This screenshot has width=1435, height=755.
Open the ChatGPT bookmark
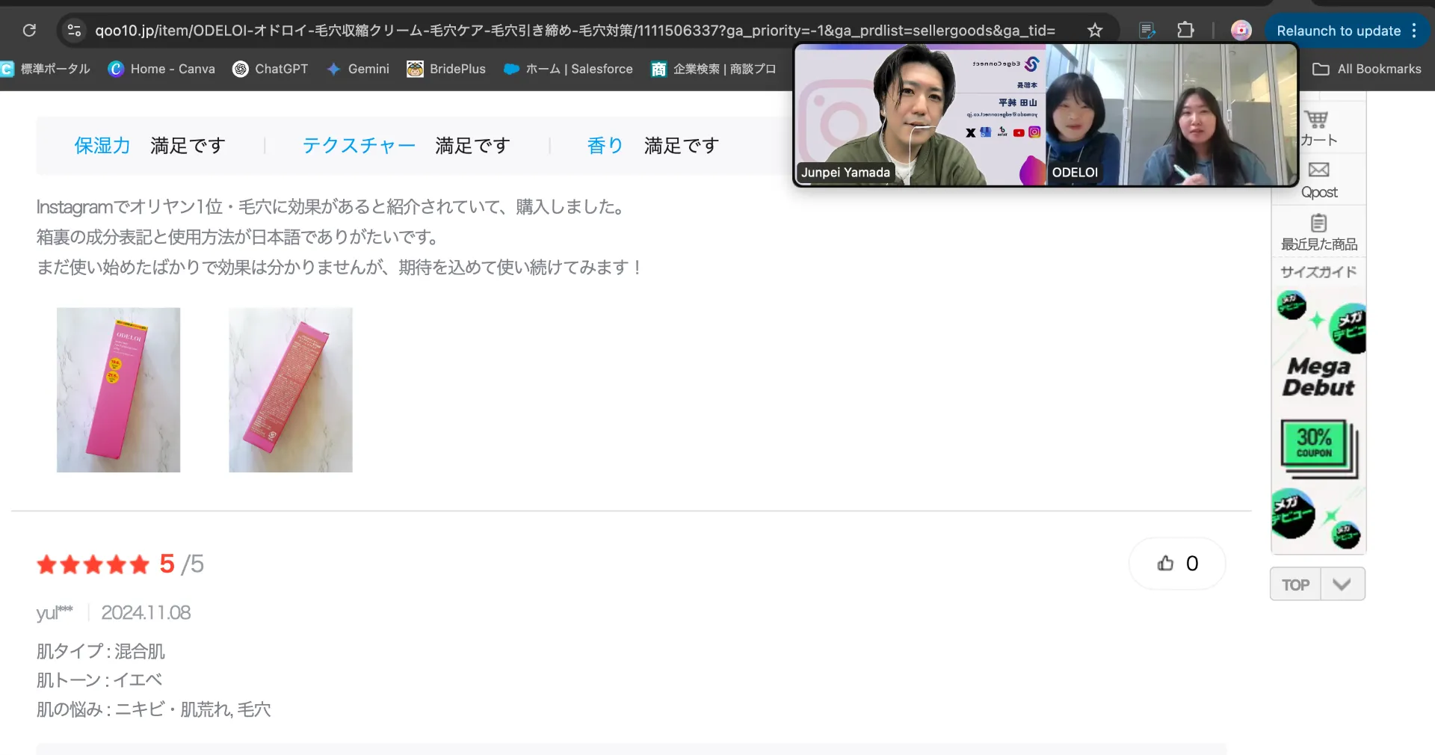click(270, 69)
